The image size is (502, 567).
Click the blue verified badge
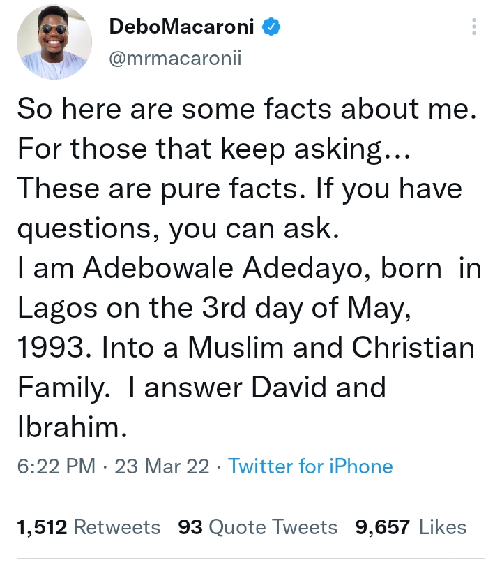[x=271, y=28]
